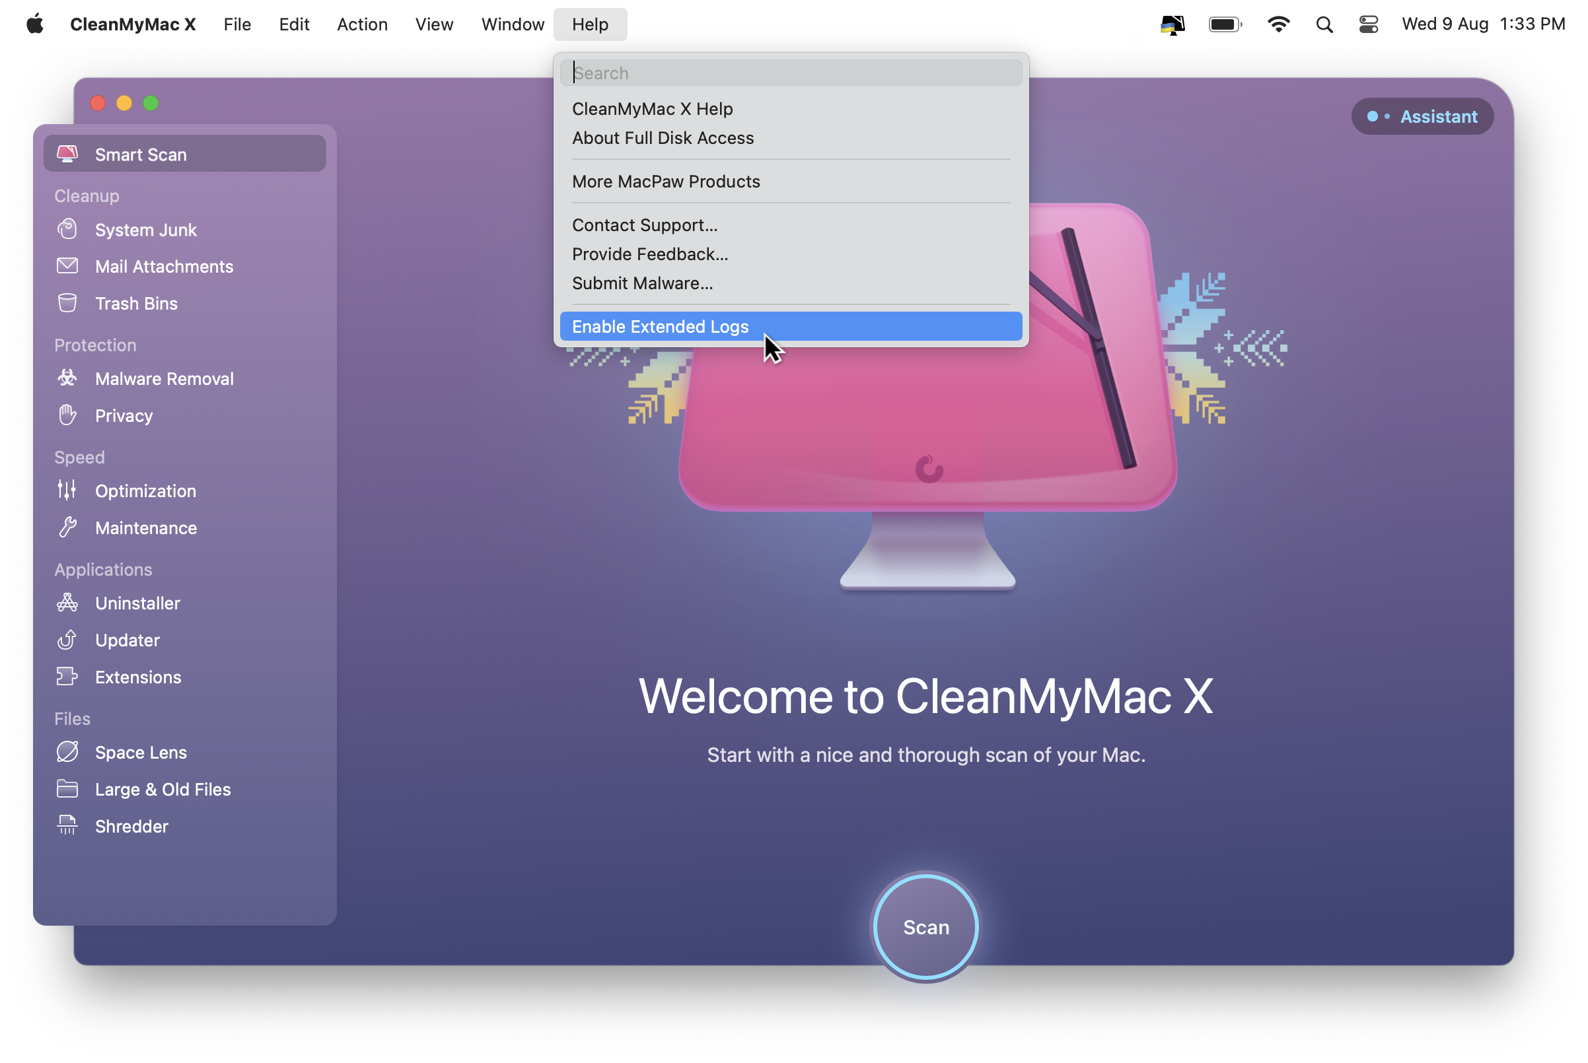
Task: Click the Wi-Fi status icon
Action: point(1279,24)
